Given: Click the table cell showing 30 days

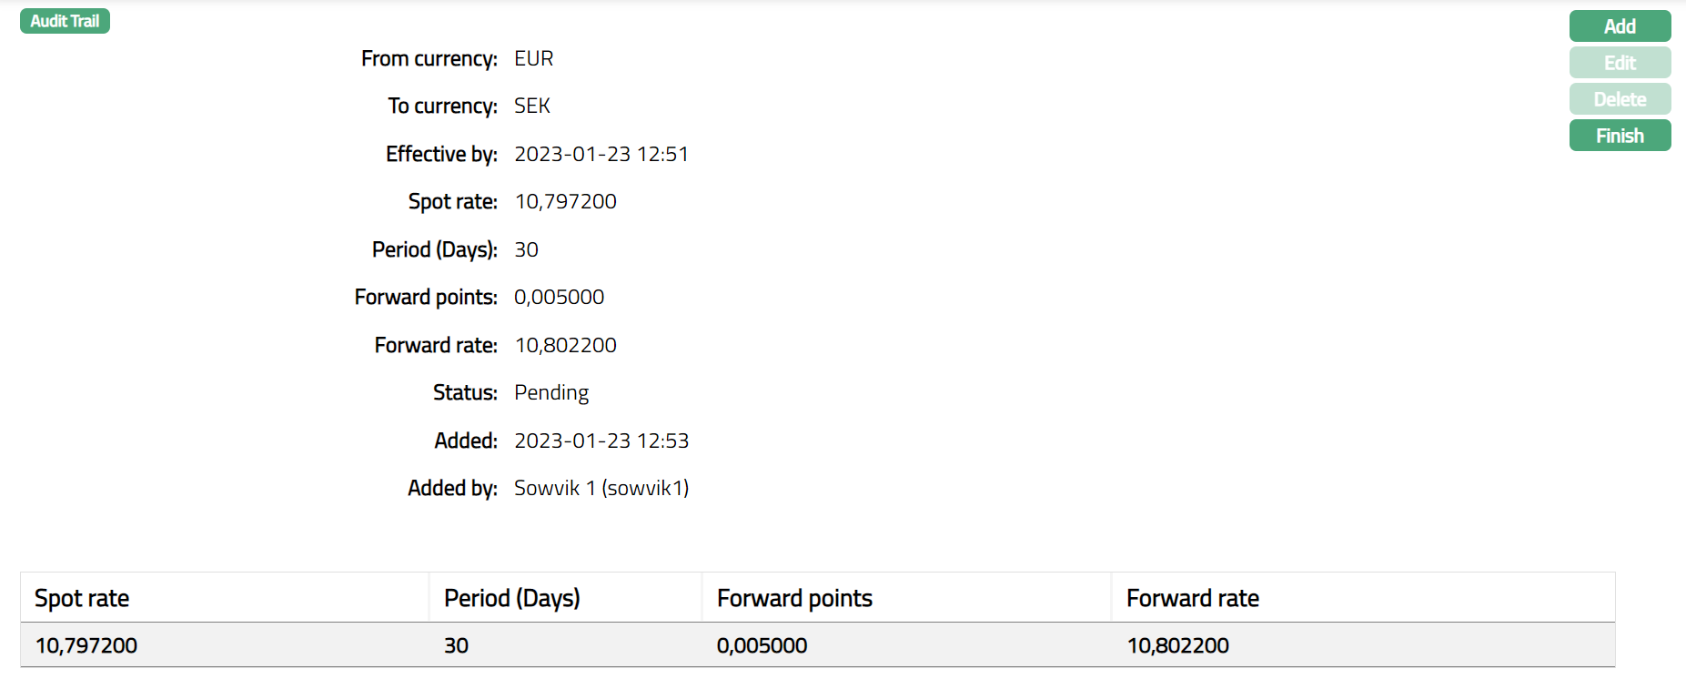Looking at the screenshot, I should tap(456, 645).
